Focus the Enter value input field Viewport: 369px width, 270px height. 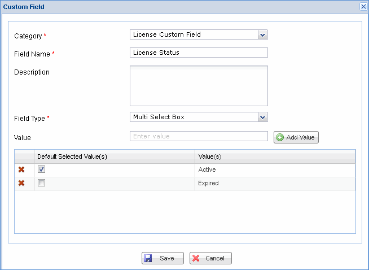pyautogui.click(x=199, y=136)
